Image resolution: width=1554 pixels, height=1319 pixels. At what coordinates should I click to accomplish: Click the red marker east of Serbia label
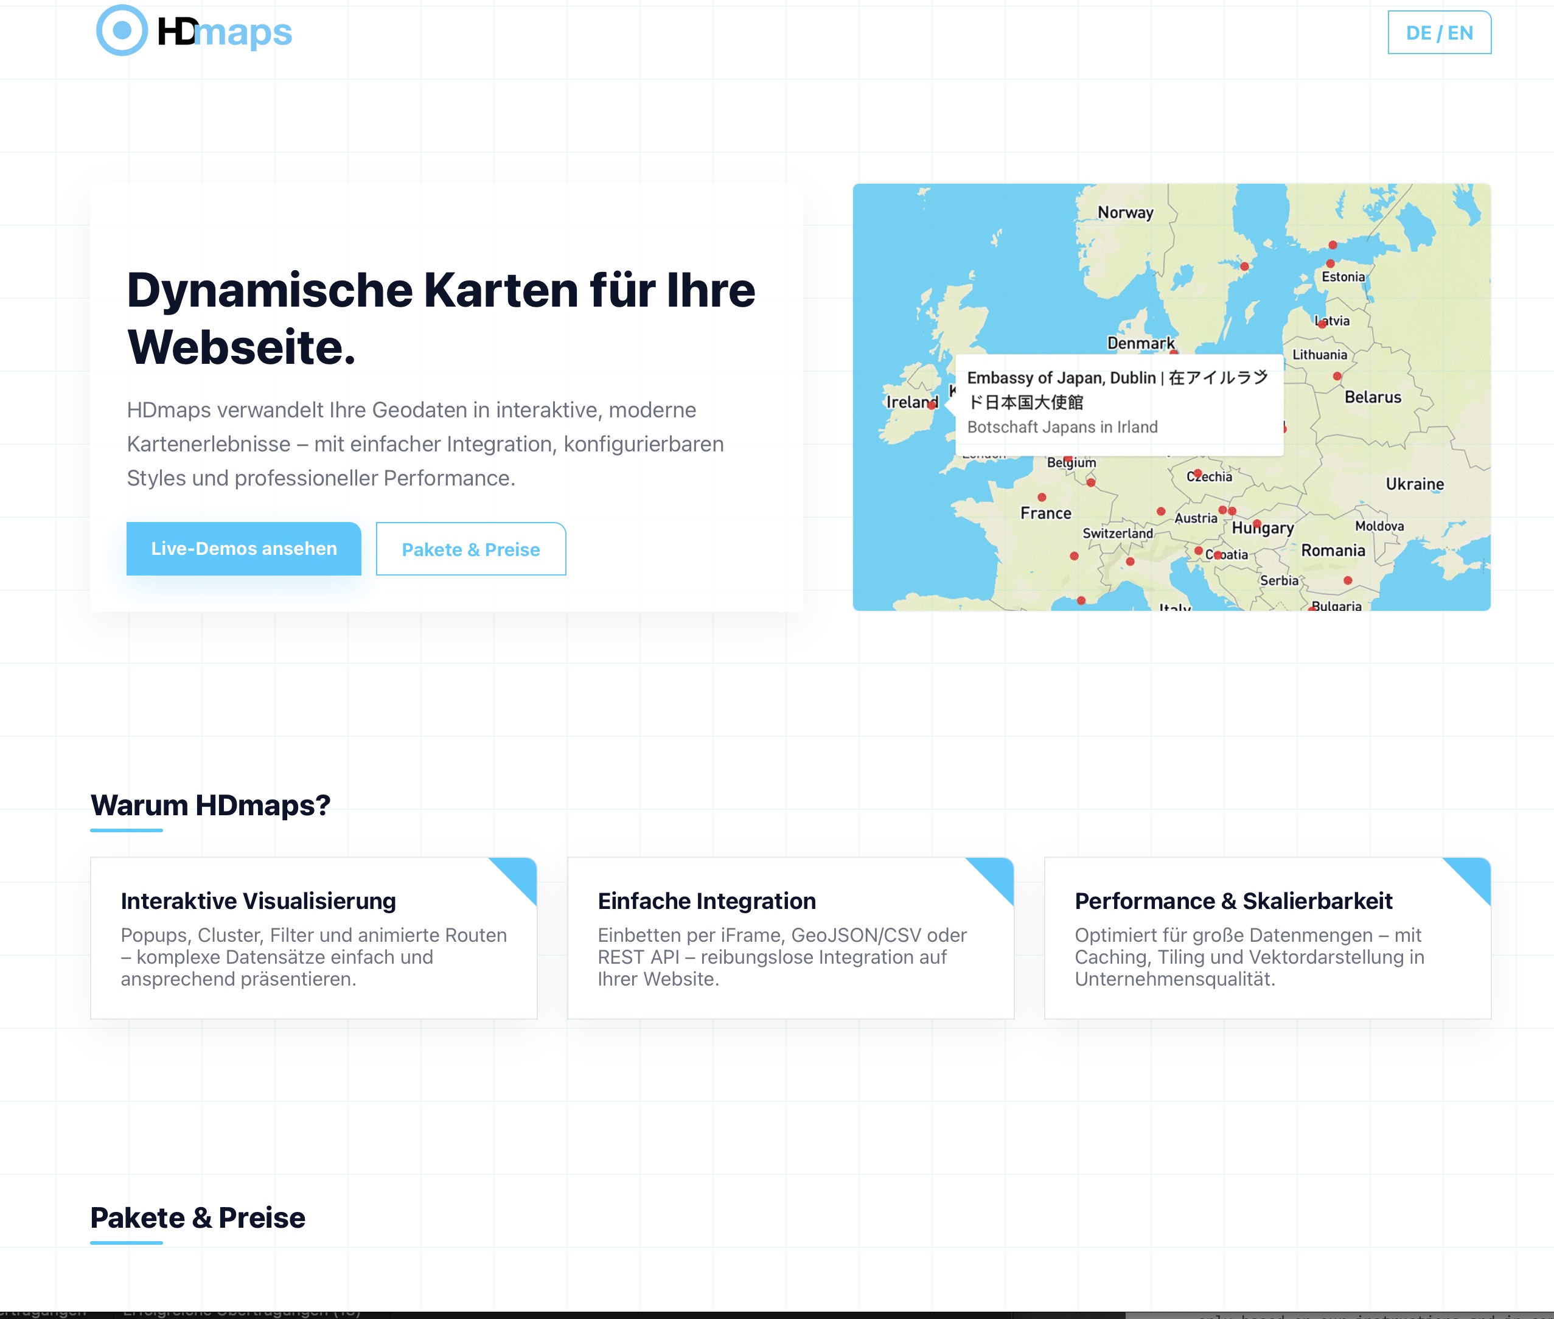[x=1348, y=580]
